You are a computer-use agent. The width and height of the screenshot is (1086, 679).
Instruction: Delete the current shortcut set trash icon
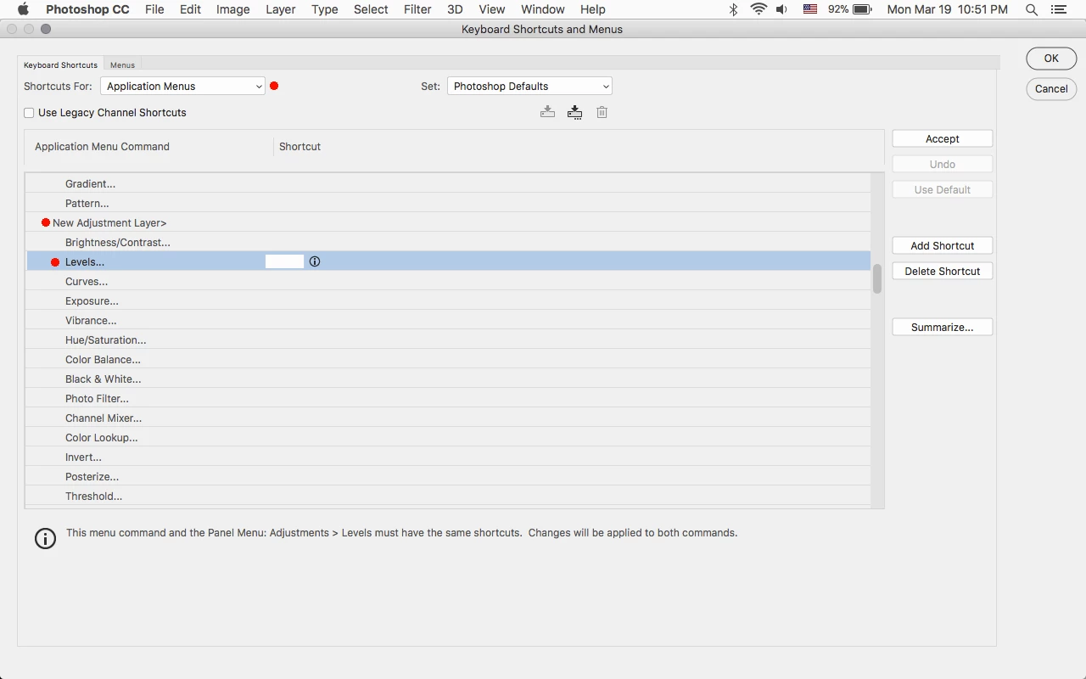602,112
